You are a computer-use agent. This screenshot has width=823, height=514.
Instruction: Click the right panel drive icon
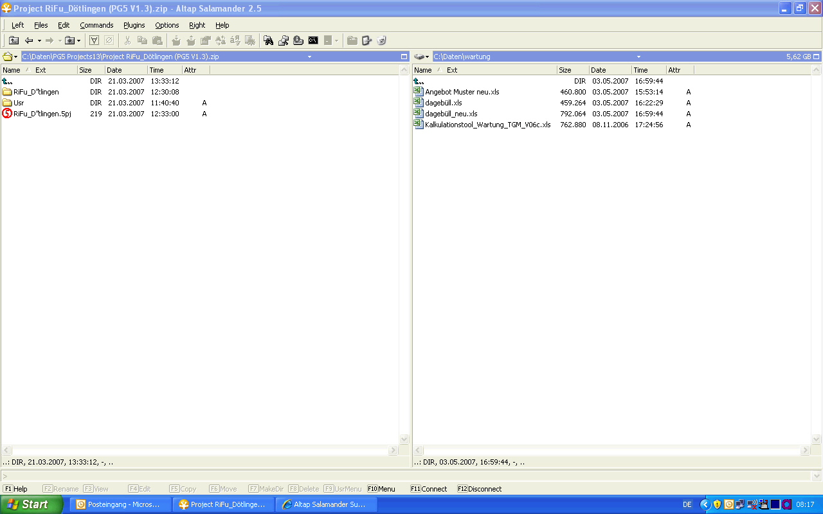419,57
